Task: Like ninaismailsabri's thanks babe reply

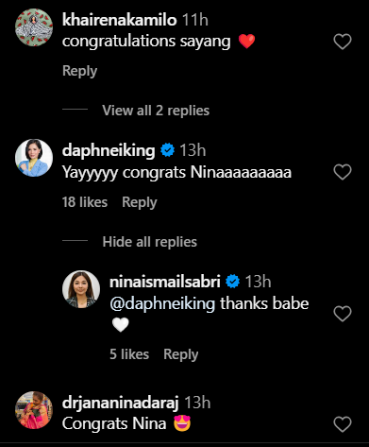Action: [x=343, y=314]
